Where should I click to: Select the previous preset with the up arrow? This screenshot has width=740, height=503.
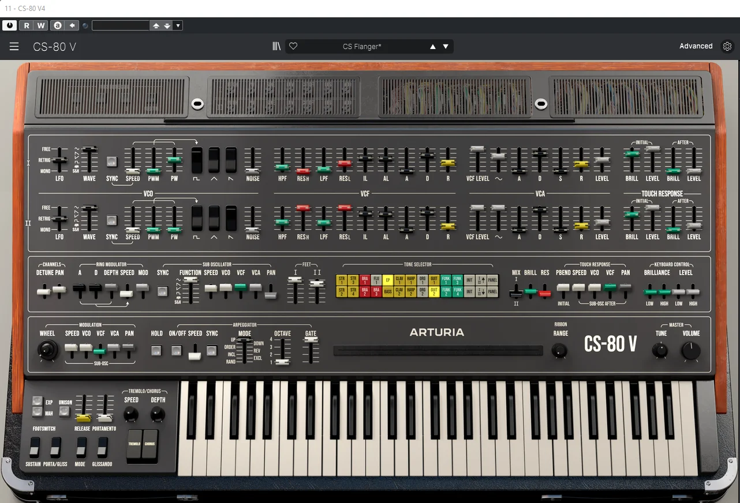(433, 47)
